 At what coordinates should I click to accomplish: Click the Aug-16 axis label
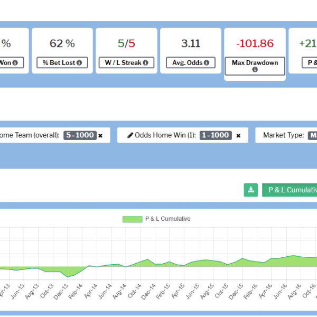(x=295, y=292)
